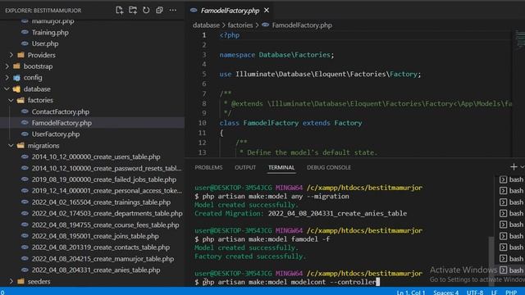Image resolution: width=525 pixels, height=295 pixels.
Task: Click the PHP file icon beside Training.php
Action: coord(25,33)
